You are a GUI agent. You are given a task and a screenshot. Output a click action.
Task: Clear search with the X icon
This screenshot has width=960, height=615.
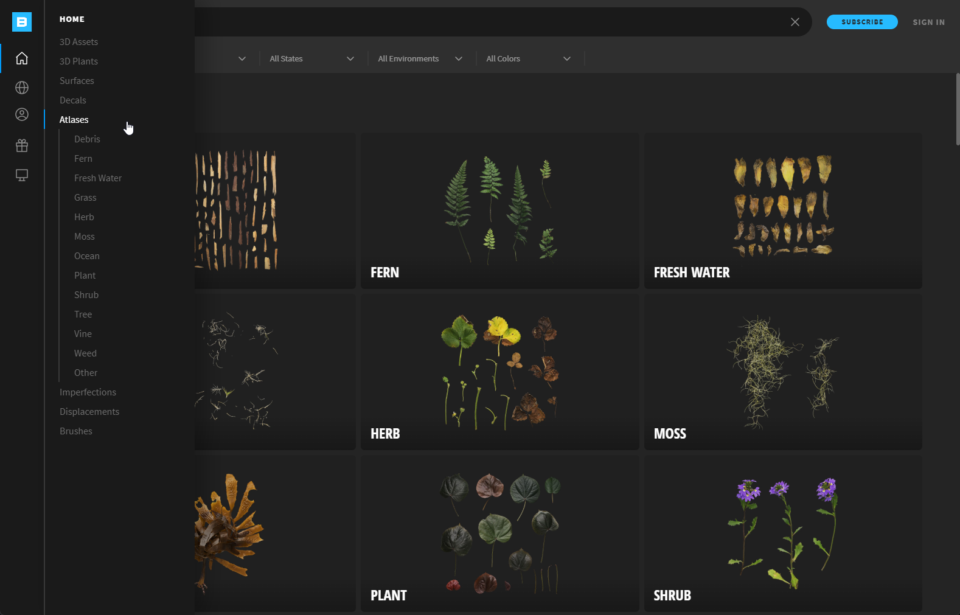[x=795, y=22]
